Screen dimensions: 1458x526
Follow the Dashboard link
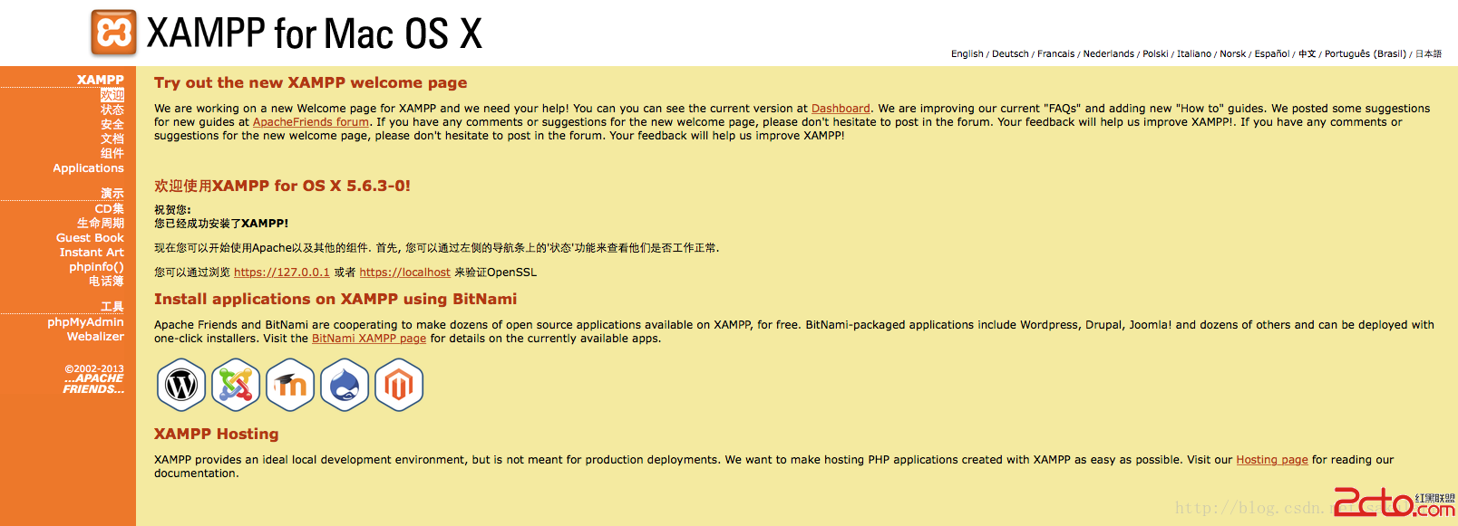841,109
